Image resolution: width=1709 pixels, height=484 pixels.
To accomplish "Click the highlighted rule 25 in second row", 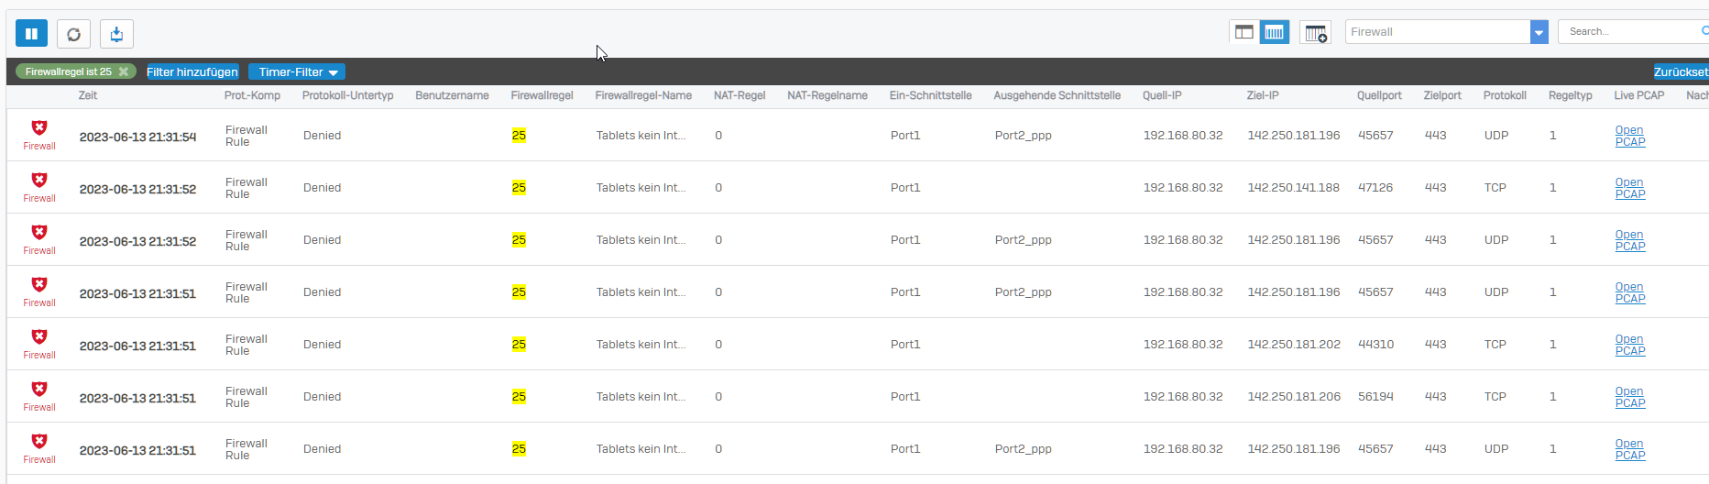I will point(519,188).
